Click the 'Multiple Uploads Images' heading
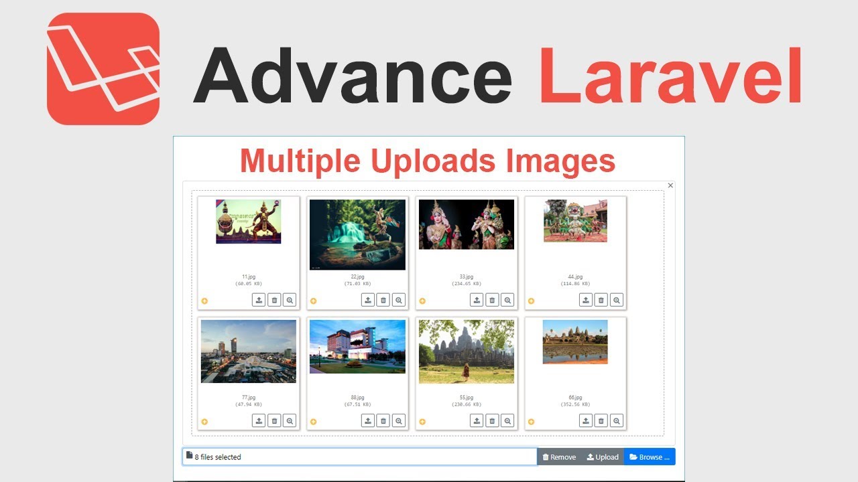The image size is (858, 482). 428,161
